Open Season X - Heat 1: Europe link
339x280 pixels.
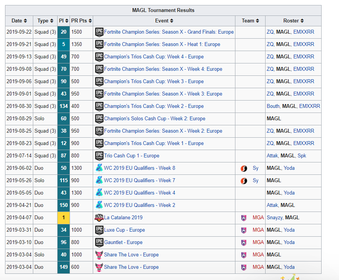pos(162,44)
